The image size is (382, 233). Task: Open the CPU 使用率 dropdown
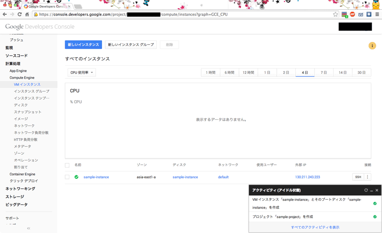pyautogui.click(x=82, y=72)
